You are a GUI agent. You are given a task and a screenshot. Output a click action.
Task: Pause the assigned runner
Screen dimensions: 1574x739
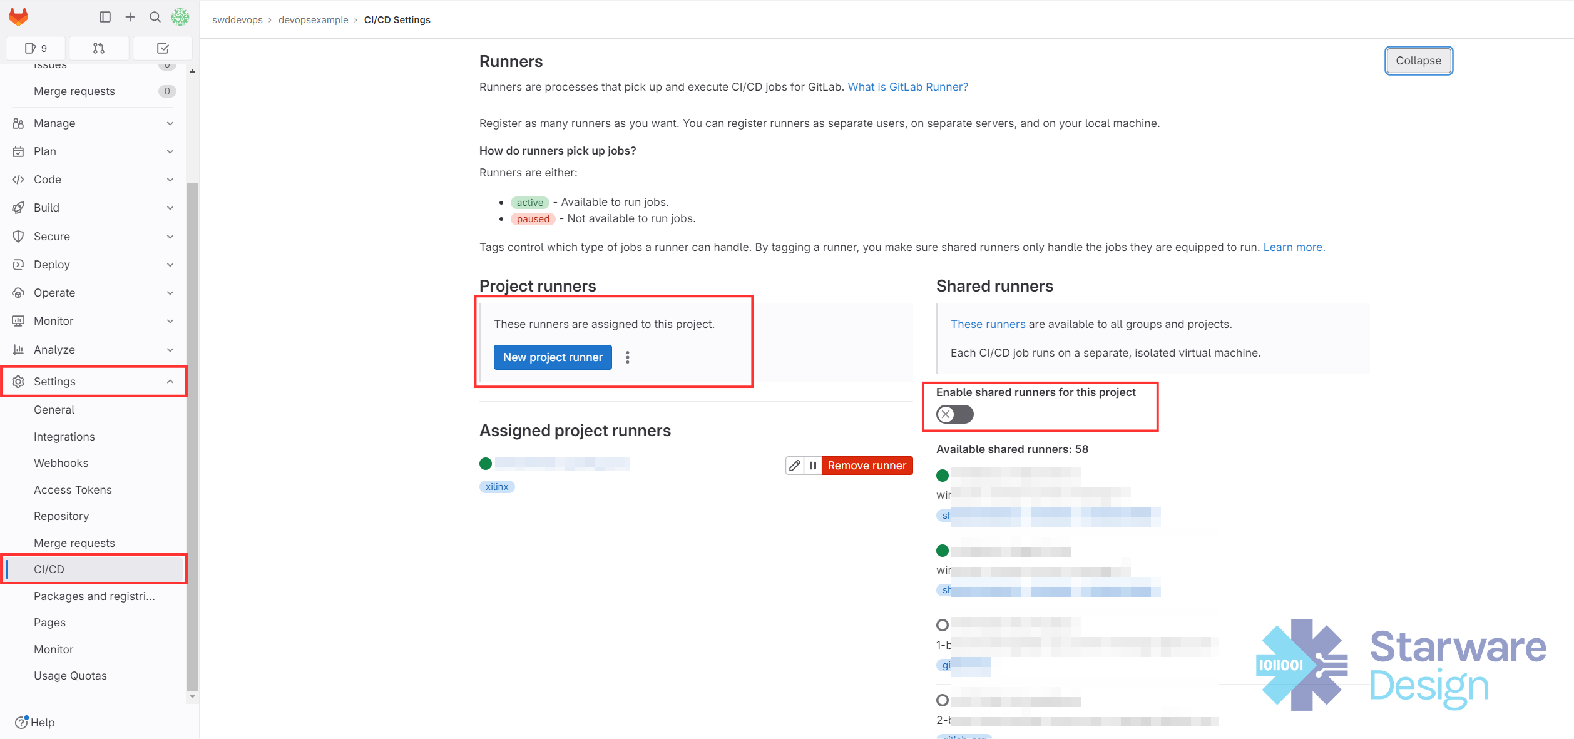[812, 466]
